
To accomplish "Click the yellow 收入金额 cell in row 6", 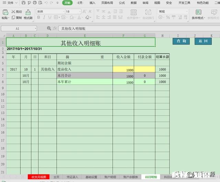I will click(123, 69).
